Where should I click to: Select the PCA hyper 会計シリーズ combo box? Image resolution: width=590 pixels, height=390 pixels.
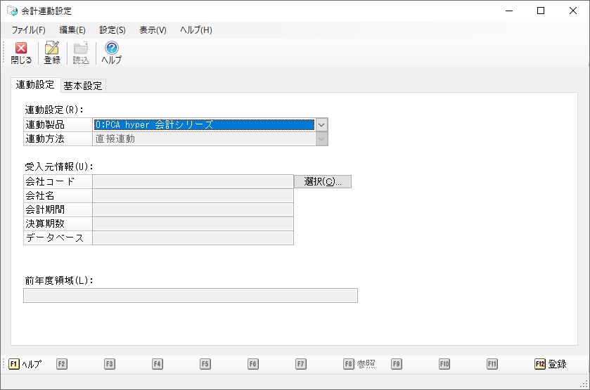(x=204, y=125)
